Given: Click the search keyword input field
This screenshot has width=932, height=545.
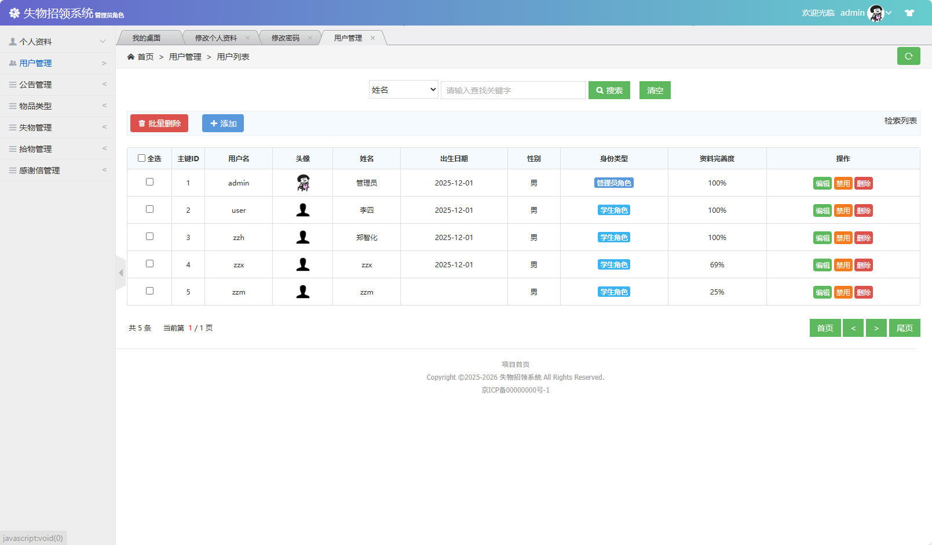Looking at the screenshot, I should pyautogui.click(x=513, y=90).
